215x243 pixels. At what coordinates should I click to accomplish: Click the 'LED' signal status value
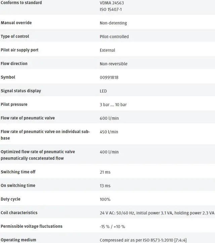point(103,91)
